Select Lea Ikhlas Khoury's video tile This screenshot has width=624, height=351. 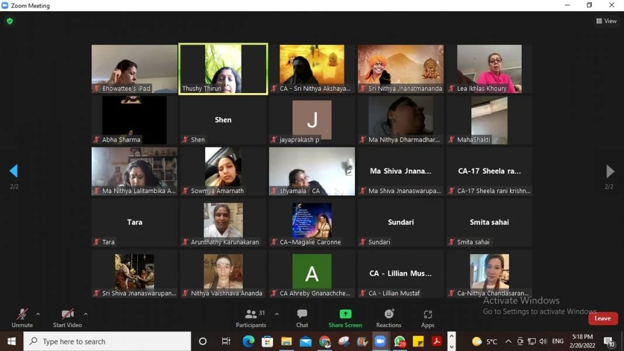tap(489, 69)
